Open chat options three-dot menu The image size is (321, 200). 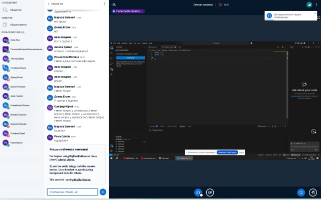point(104,4)
